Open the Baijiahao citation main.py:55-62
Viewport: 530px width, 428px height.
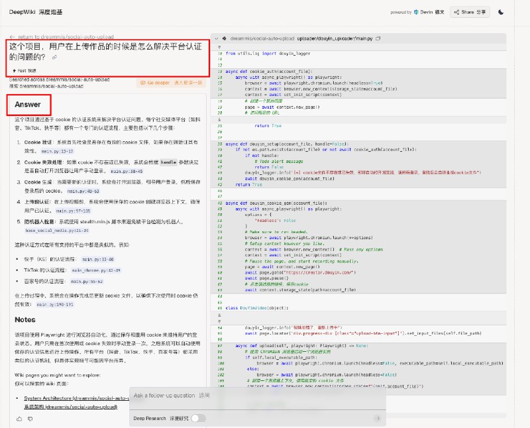[x=87, y=282]
